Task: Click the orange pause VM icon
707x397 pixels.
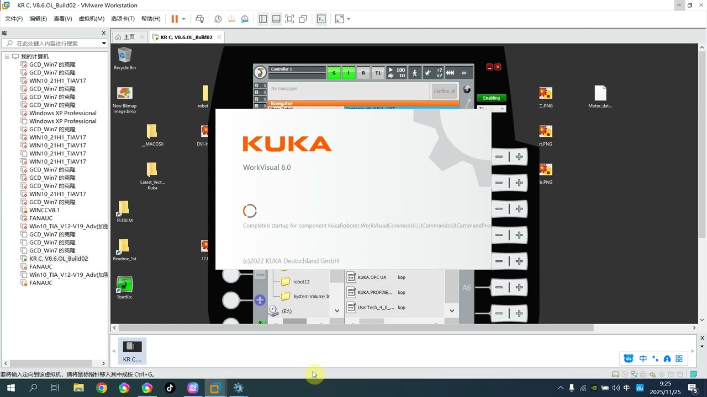Action: 175,19
